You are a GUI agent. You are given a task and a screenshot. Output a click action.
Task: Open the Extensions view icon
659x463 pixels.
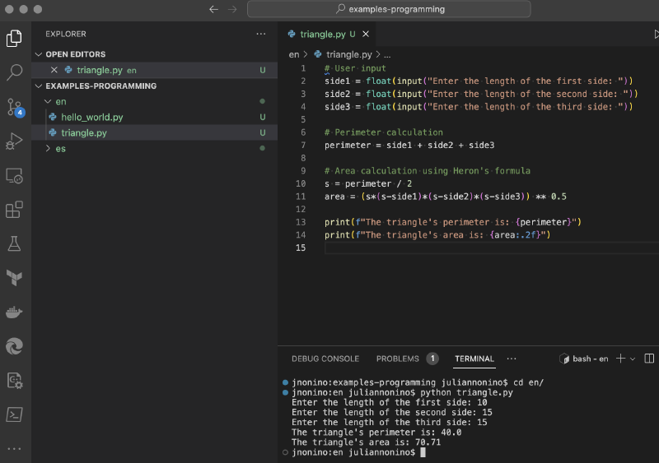(14, 210)
